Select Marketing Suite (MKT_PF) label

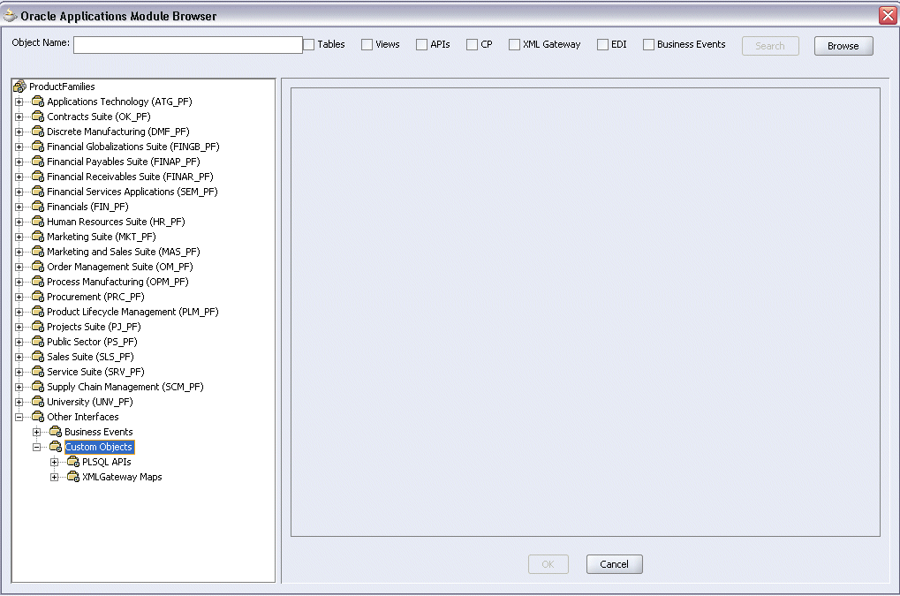point(101,237)
